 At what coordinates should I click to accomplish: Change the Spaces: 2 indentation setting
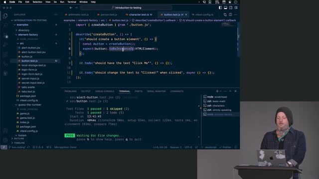pos(176,147)
